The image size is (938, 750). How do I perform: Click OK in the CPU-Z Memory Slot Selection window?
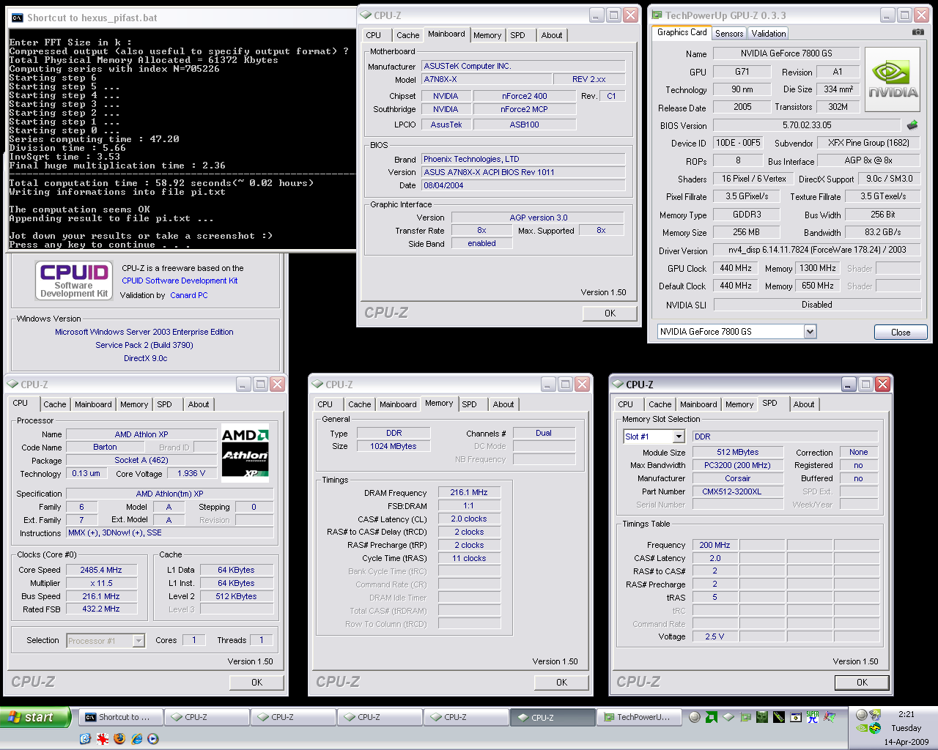pos(862,682)
